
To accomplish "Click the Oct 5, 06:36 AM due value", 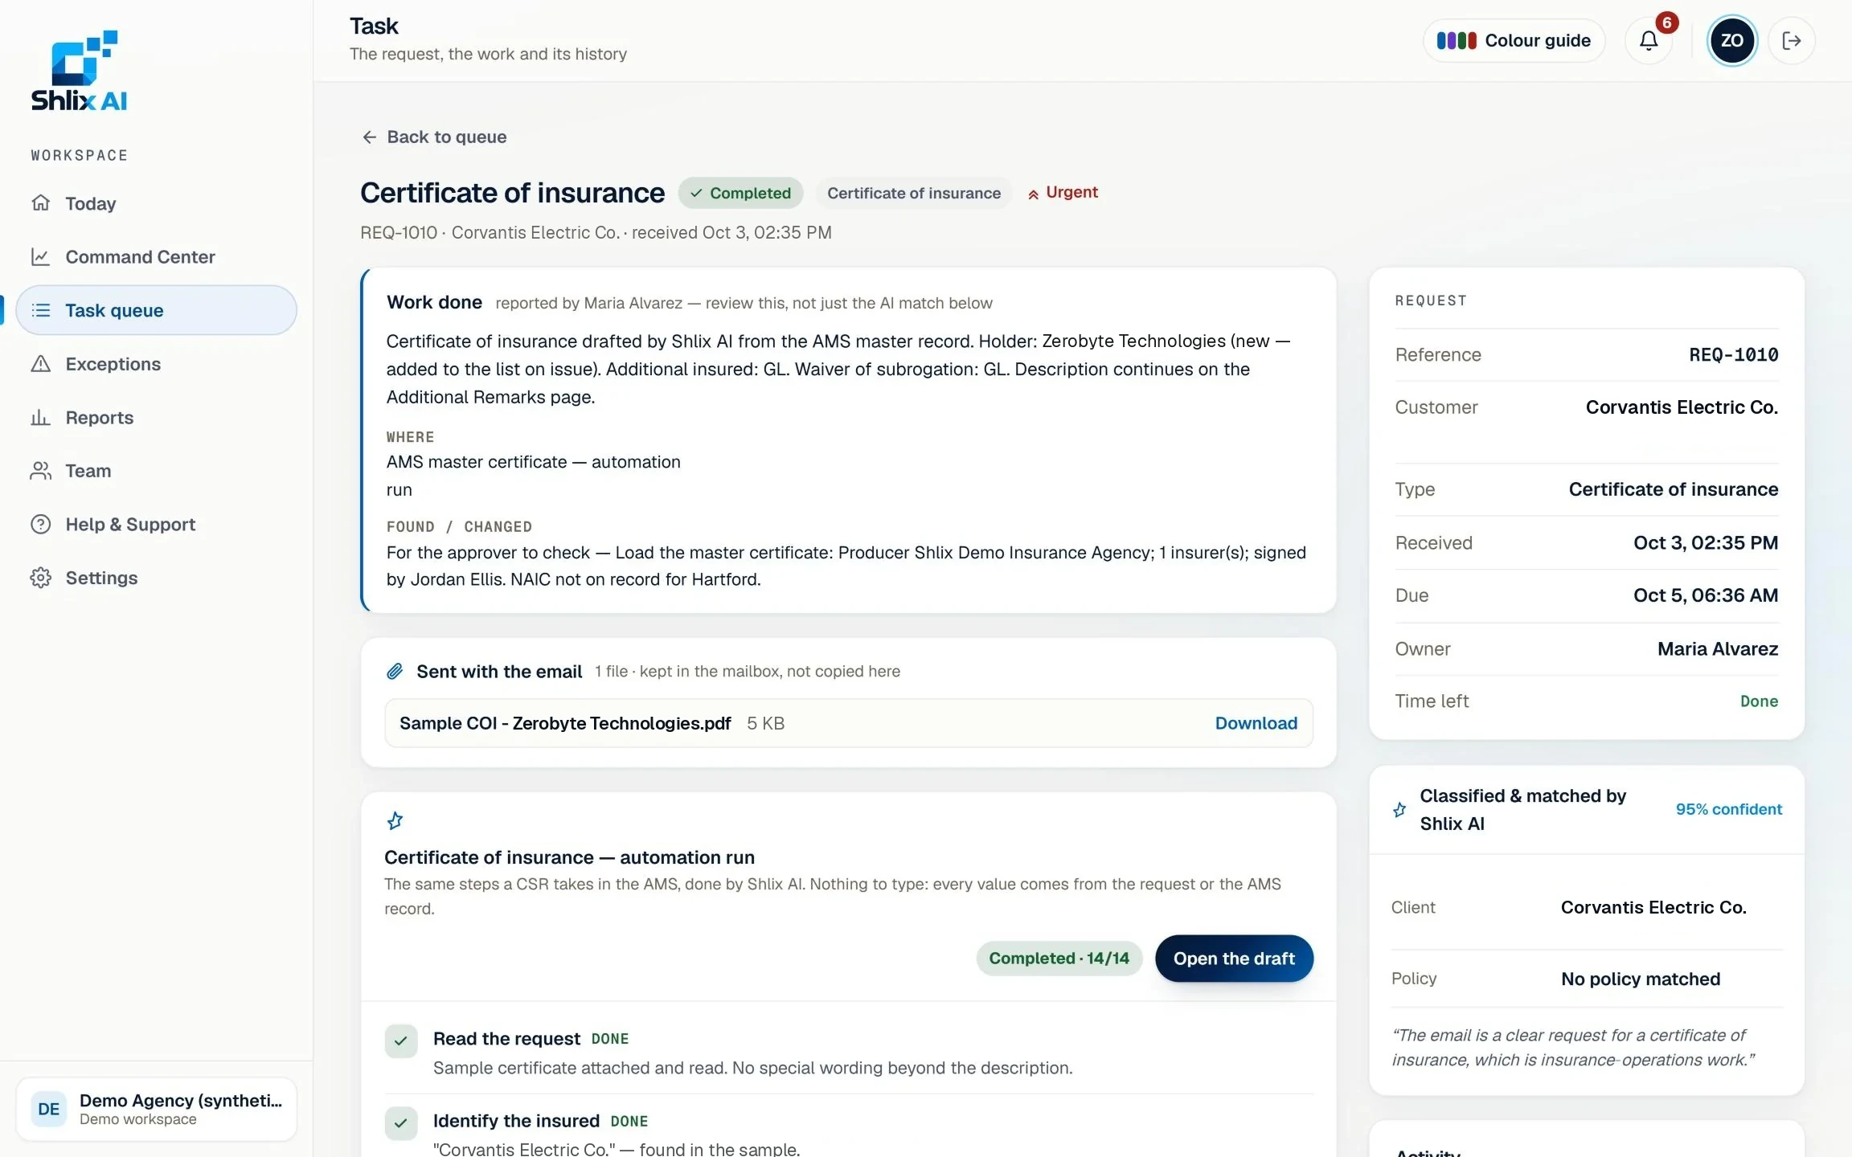I will pos(1706,595).
